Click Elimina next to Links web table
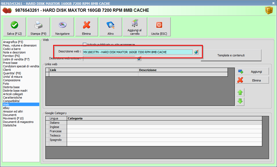The height and width of the screenshot is (167, 277). (x=252, y=80)
